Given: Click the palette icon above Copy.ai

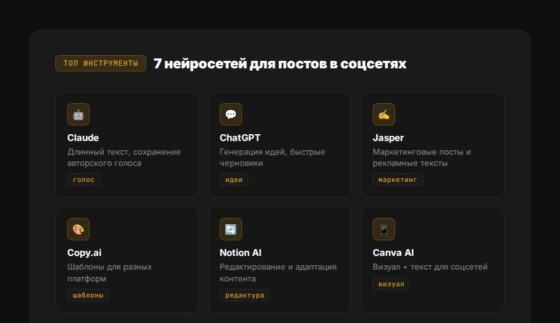Looking at the screenshot, I should pyautogui.click(x=78, y=229).
